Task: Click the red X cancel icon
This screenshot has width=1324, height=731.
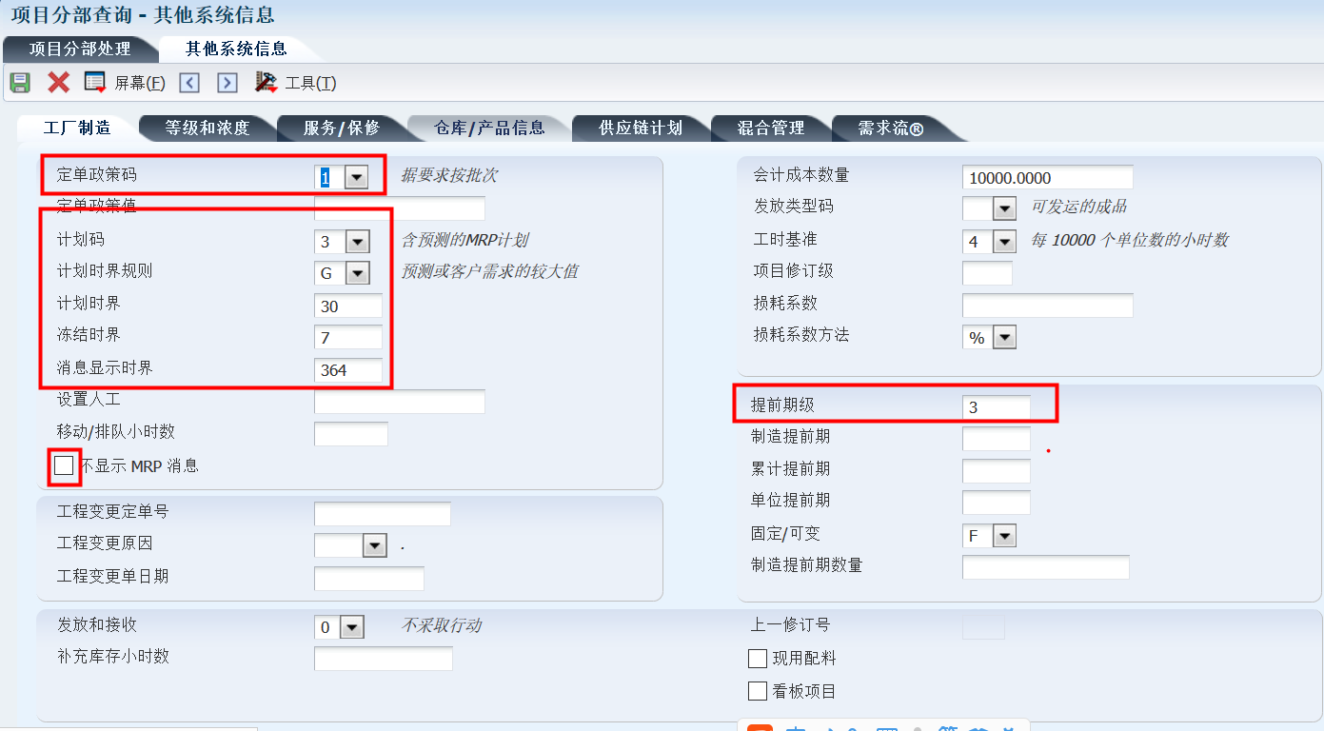Action: (59, 83)
